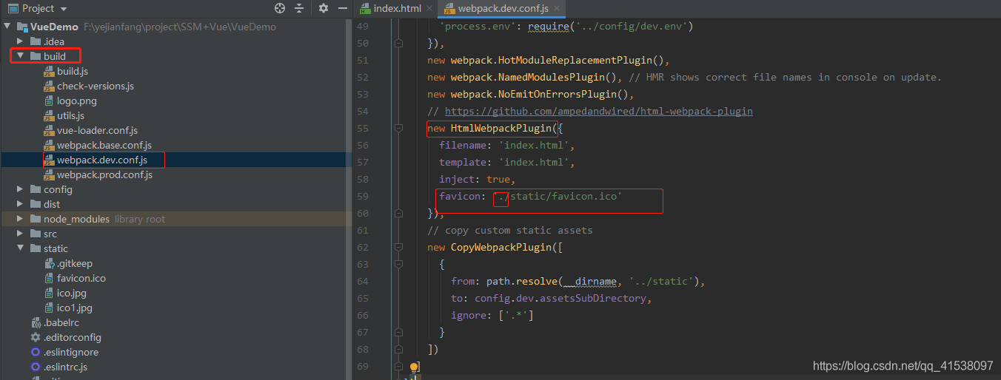Image resolution: width=1001 pixels, height=380 pixels.
Task: Expand the config folder
Action: (21, 189)
